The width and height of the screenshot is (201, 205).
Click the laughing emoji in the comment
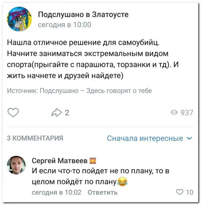tap(122, 182)
